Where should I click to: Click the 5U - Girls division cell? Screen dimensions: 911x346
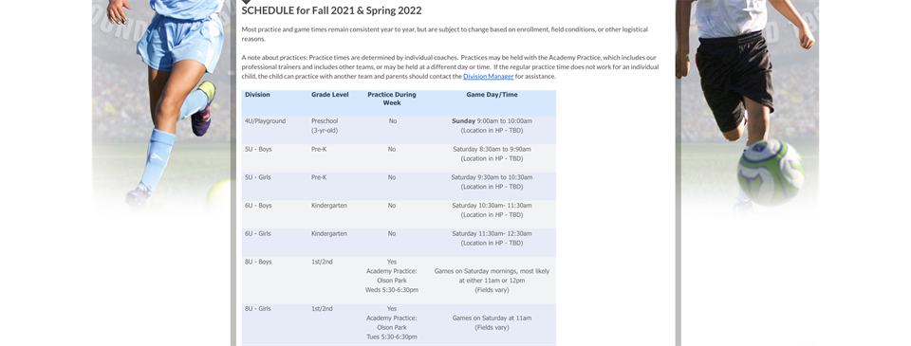[257, 177]
